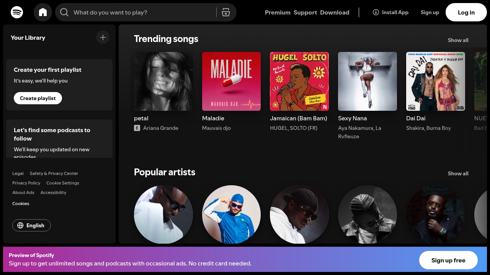
Task: Click 'Create your first playlist' text
Action: click(x=47, y=70)
